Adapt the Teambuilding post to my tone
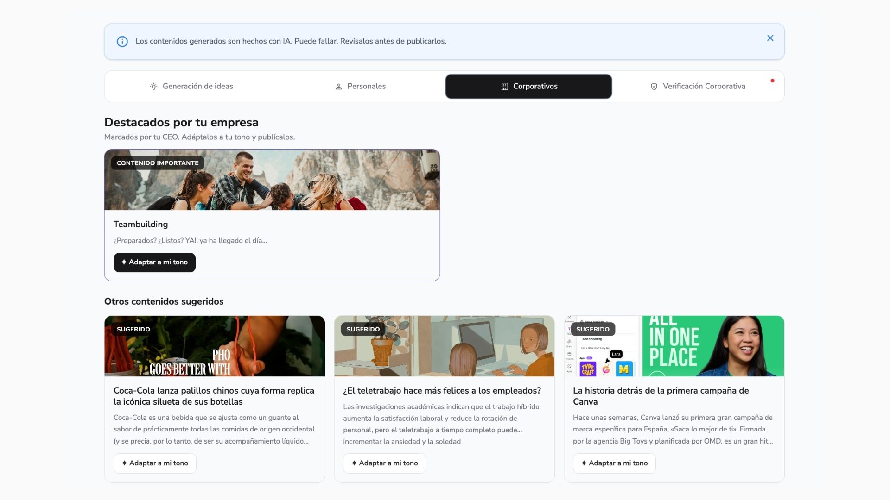 (x=154, y=262)
